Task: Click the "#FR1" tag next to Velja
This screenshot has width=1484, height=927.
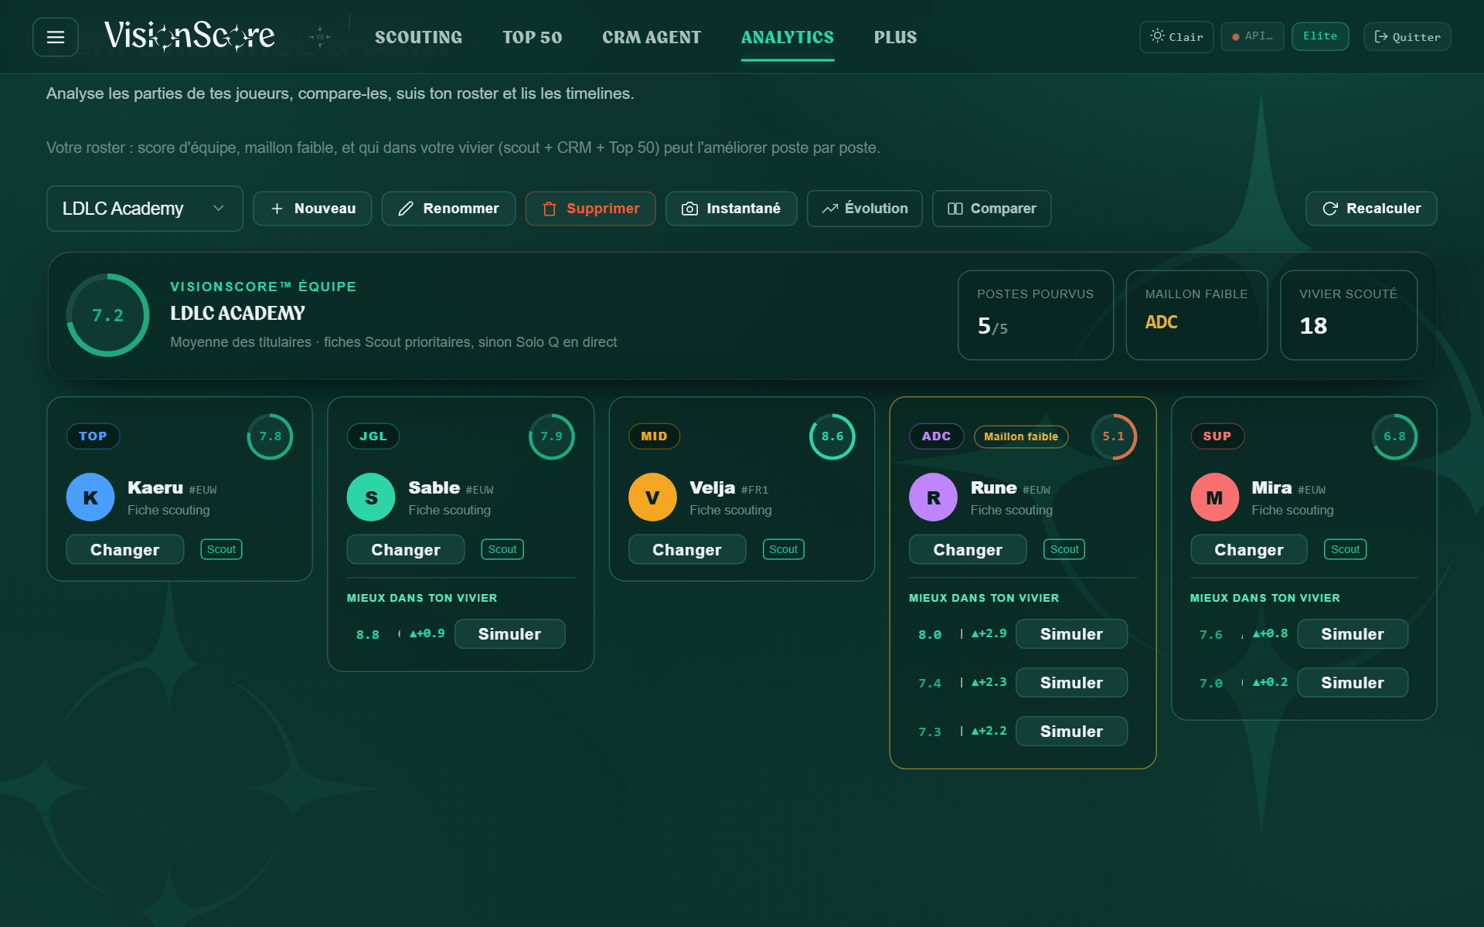Action: pos(754,490)
